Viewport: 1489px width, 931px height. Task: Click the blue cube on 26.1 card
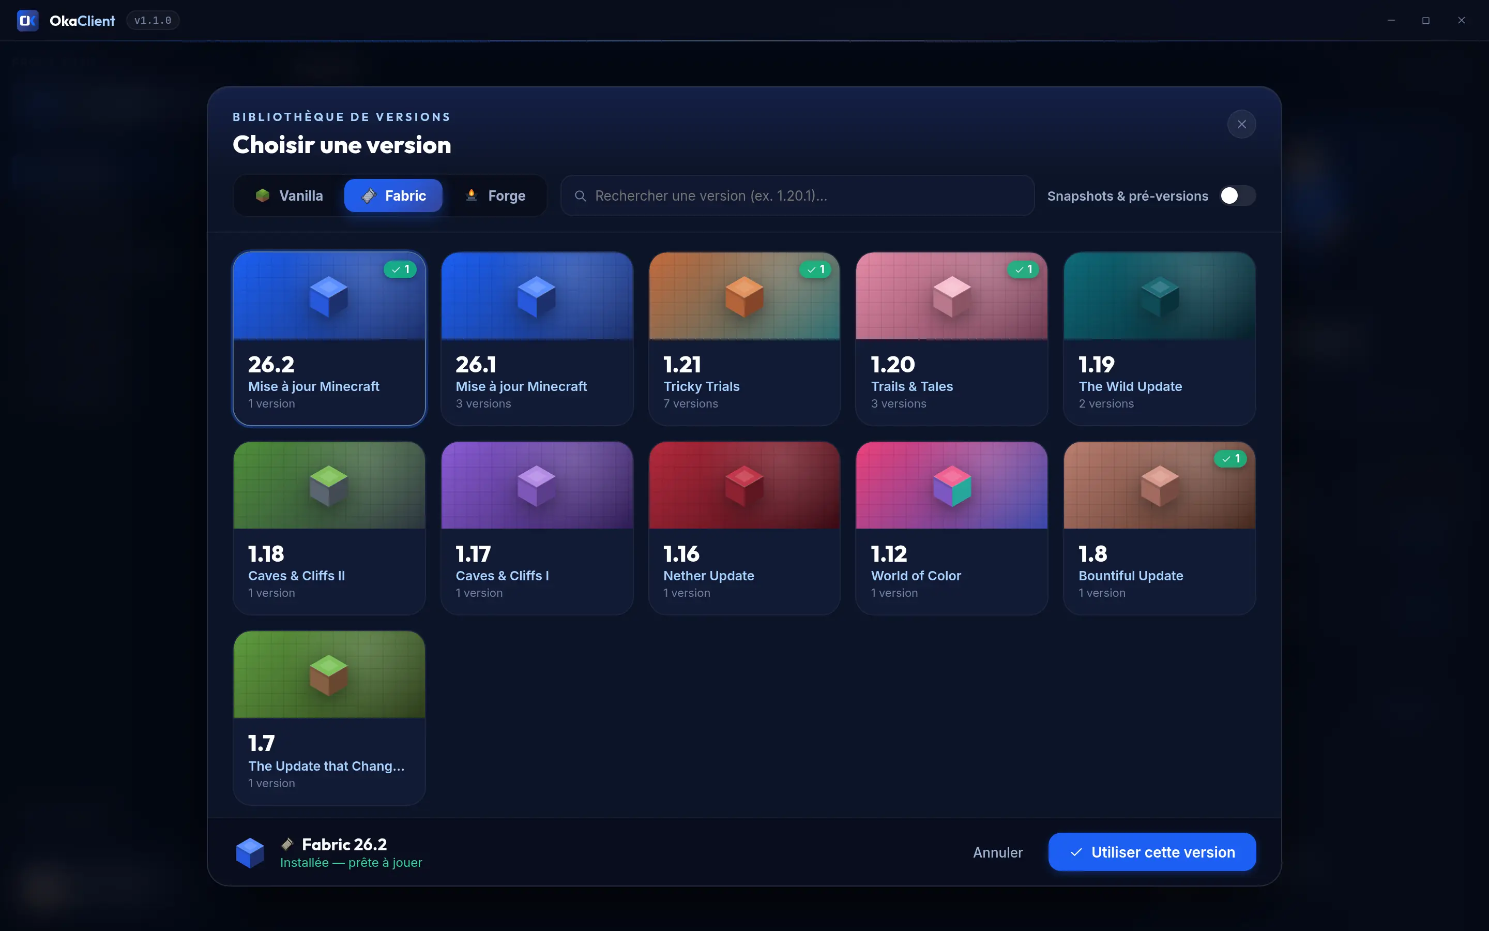tap(537, 296)
